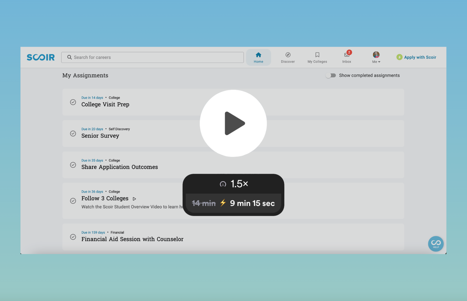The height and width of the screenshot is (301, 467).
Task: Switch to the Discover tab
Action: pos(288,57)
